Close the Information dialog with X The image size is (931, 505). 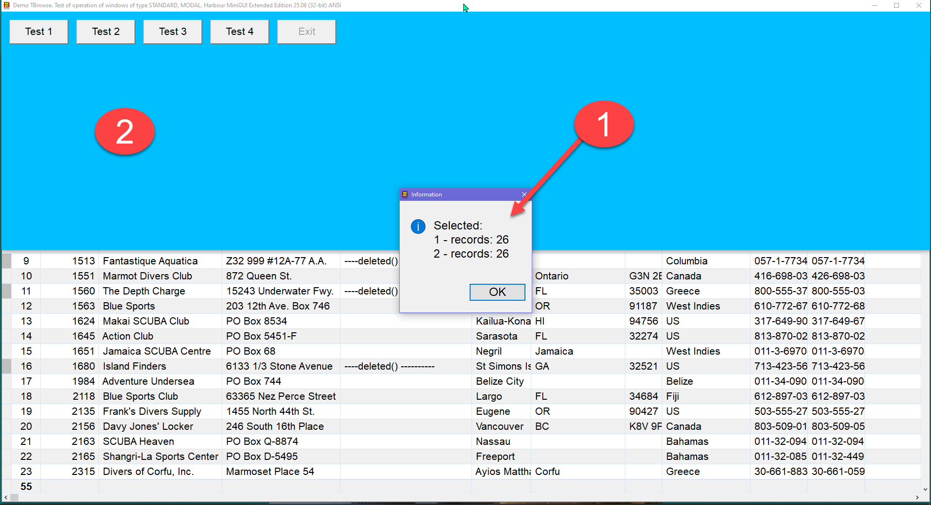coord(524,195)
